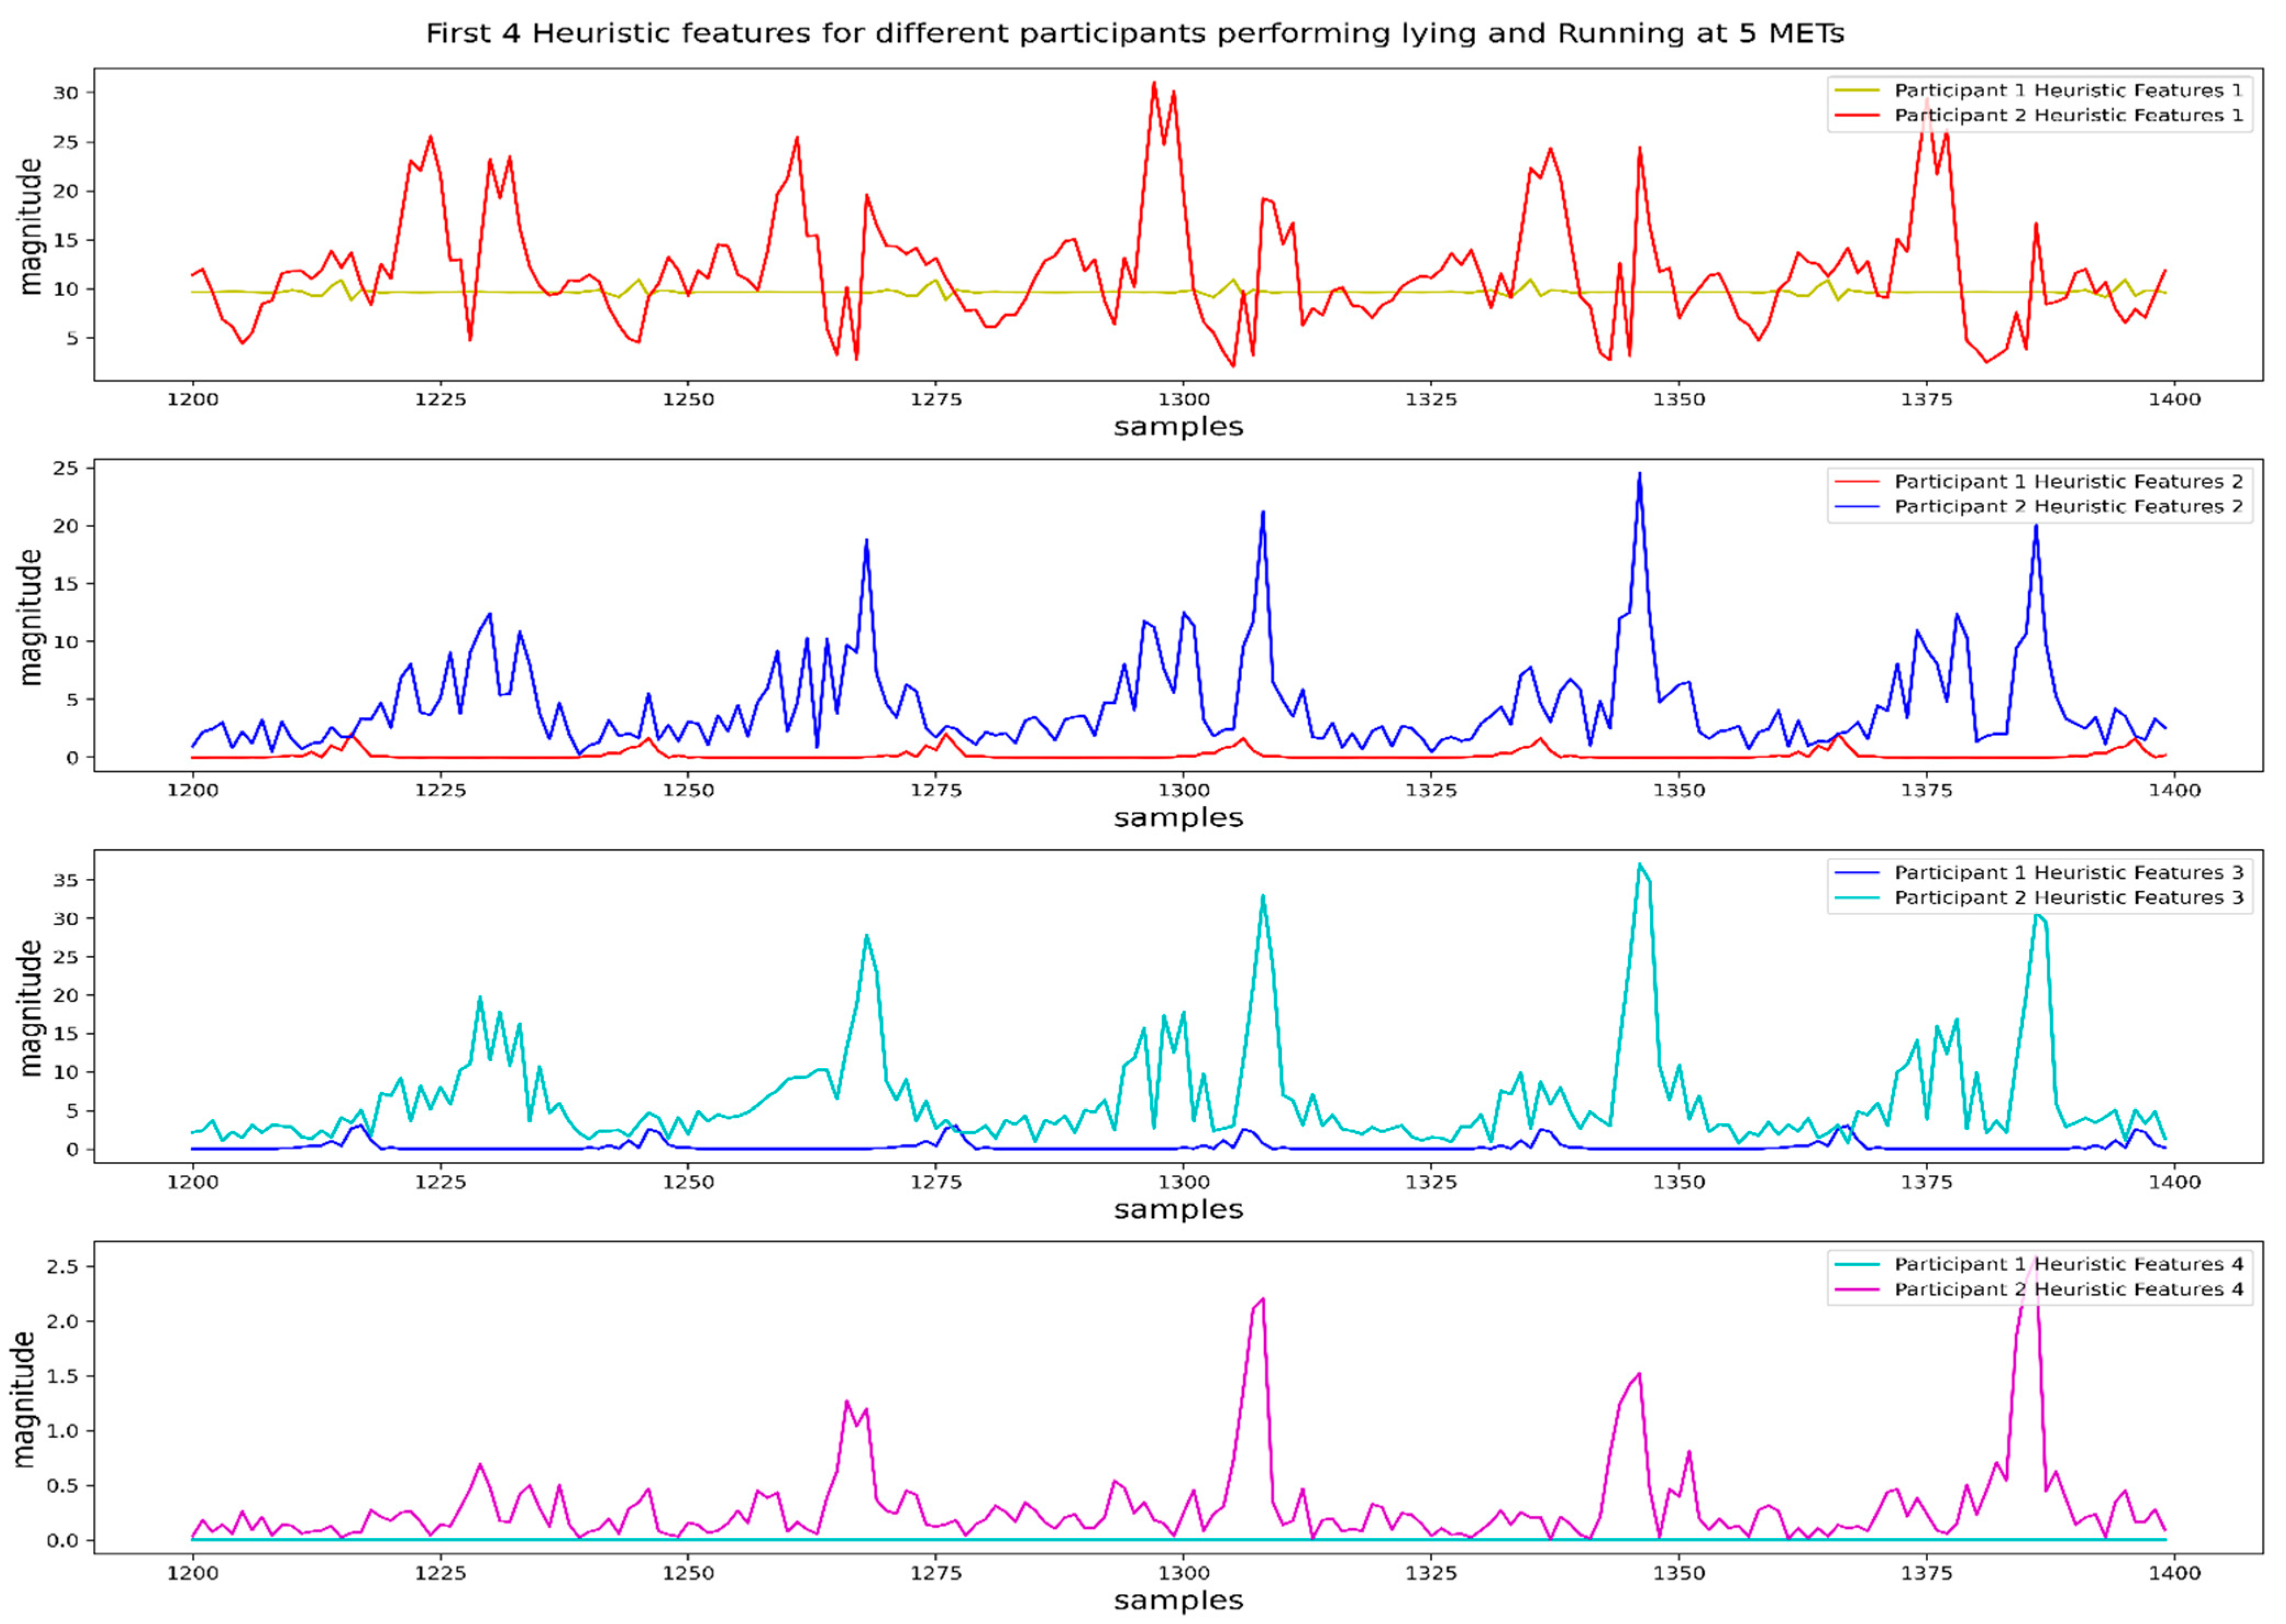Click the figure title about Heuristic features
The height and width of the screenshot is (1624, 2286).
click(1135, 34)
